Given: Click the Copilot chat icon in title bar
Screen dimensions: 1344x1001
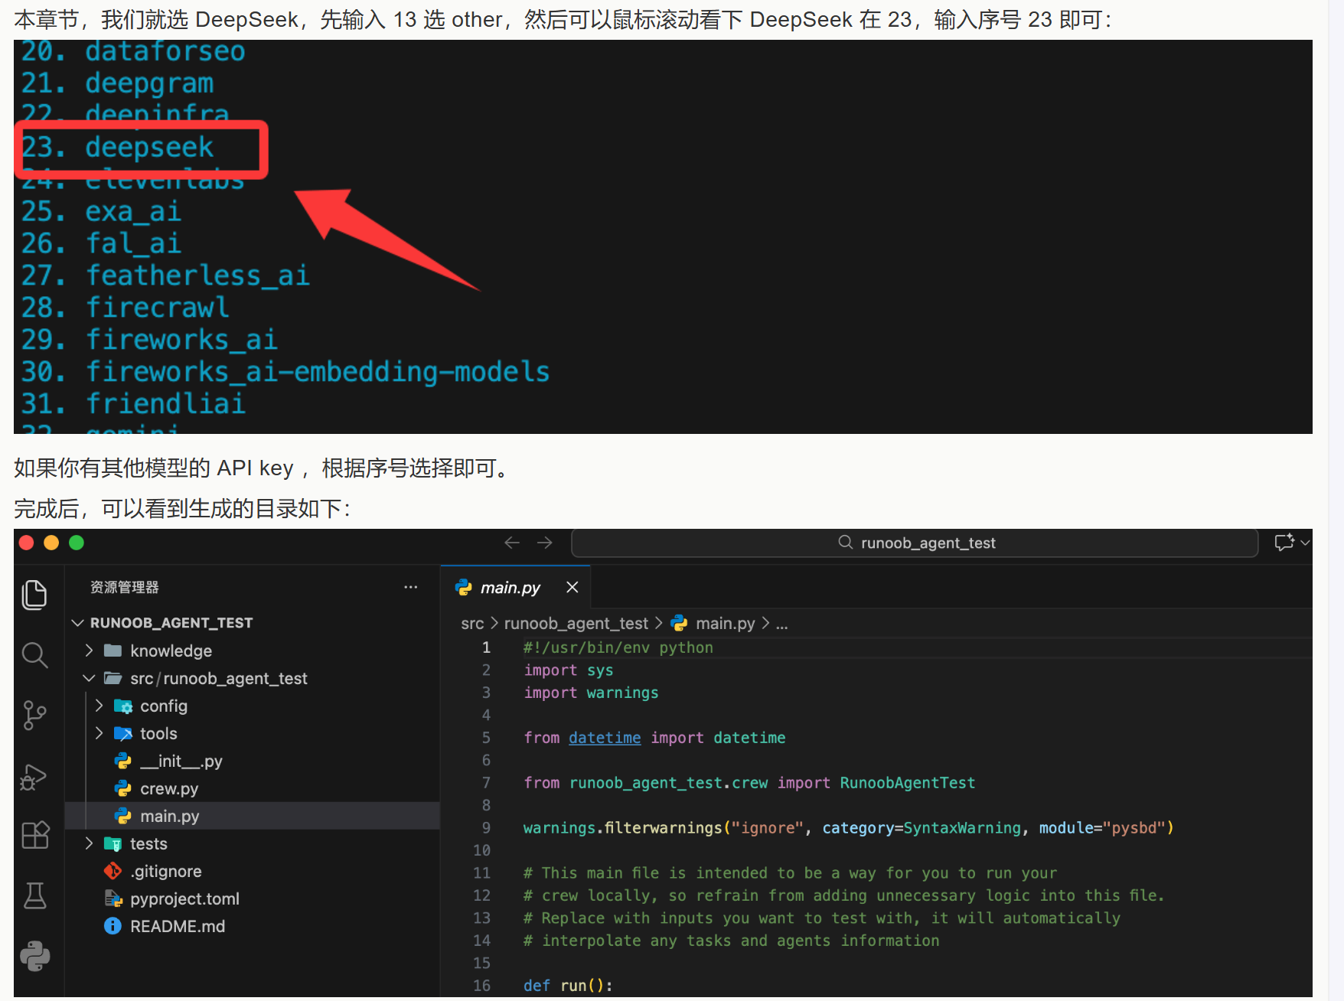Looking at the screenshot, I should [1284, 543].
